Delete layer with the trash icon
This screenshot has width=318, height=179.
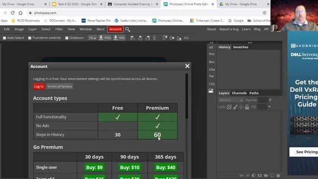click(278, 176)
